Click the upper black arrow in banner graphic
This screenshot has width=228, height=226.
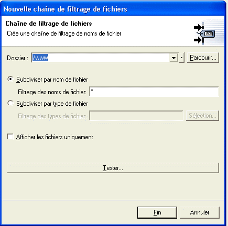(x=198, y=27)
